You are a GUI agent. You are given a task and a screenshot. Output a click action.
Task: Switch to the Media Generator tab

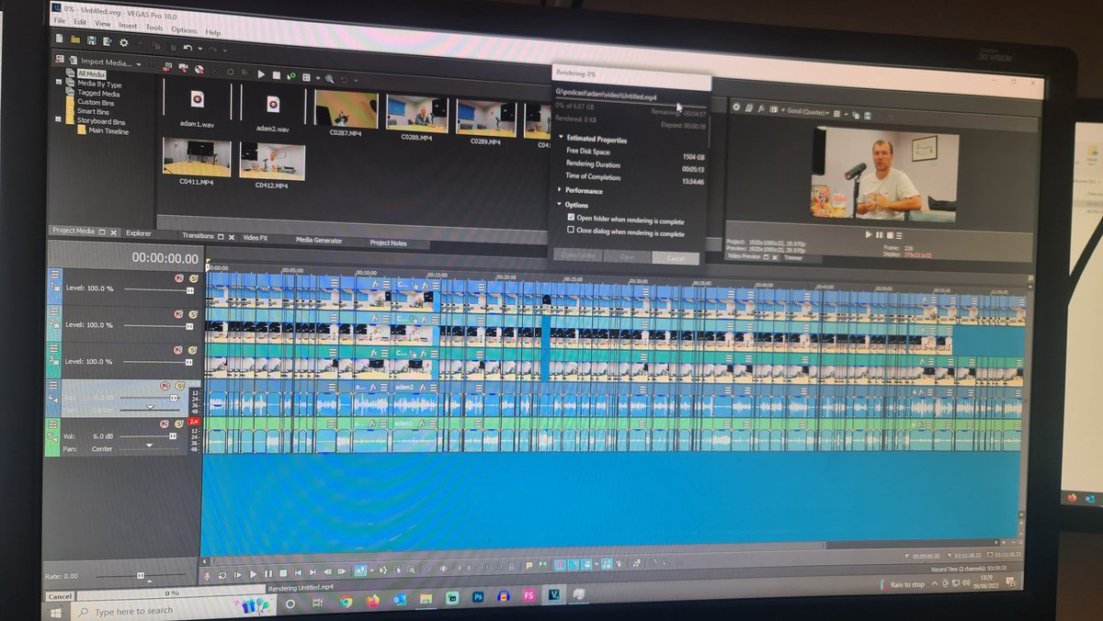coord(318,240)
